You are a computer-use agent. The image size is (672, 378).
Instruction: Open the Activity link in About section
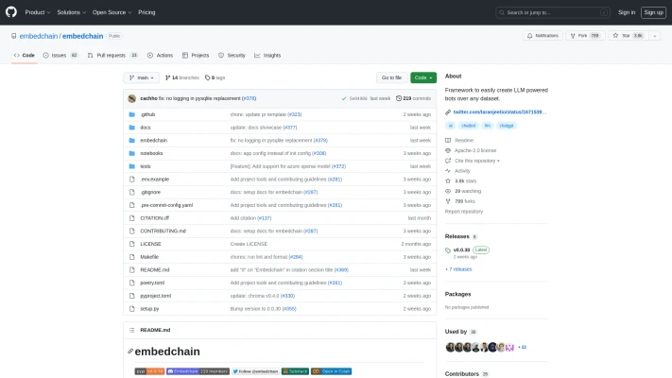coord(462,170)
